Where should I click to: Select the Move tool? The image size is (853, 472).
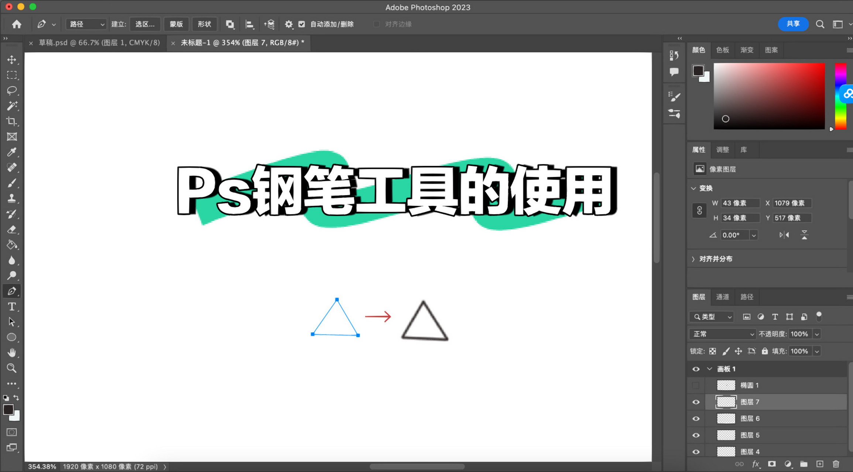point(12,60)
